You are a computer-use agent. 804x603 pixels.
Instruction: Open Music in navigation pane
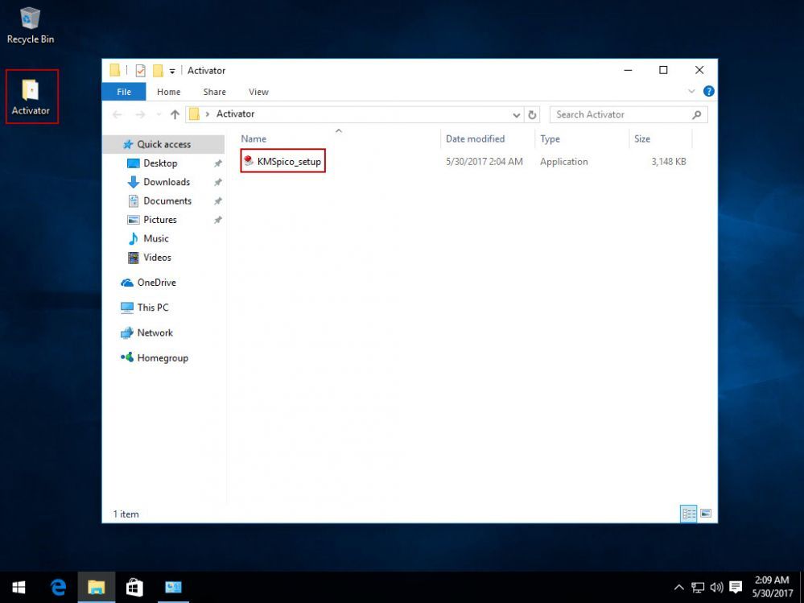click(156, 238)
